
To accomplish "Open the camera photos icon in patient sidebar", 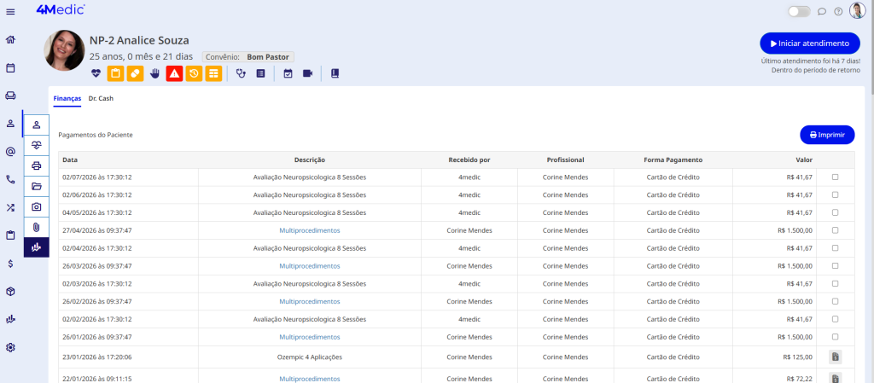I will tap(36, 206).
